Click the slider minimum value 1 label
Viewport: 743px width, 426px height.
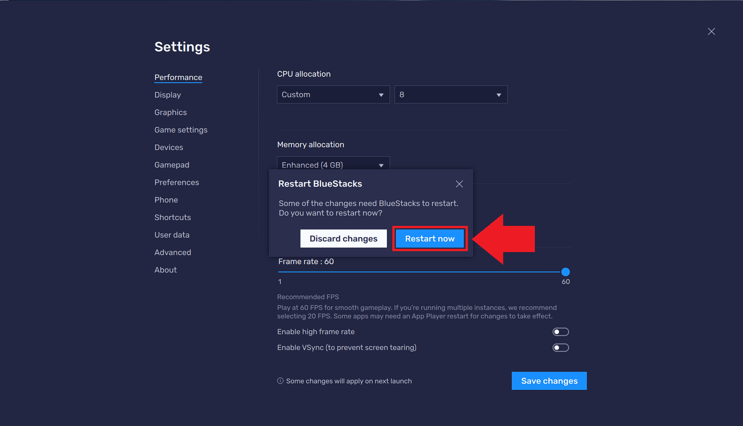pyautogui.click(x=280, y=281)
